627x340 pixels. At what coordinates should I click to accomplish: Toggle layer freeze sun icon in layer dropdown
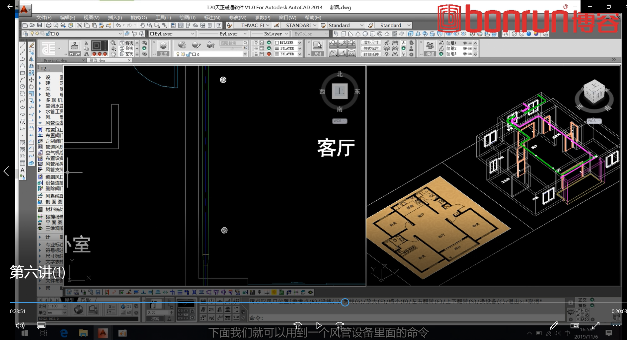coord(37,34)
